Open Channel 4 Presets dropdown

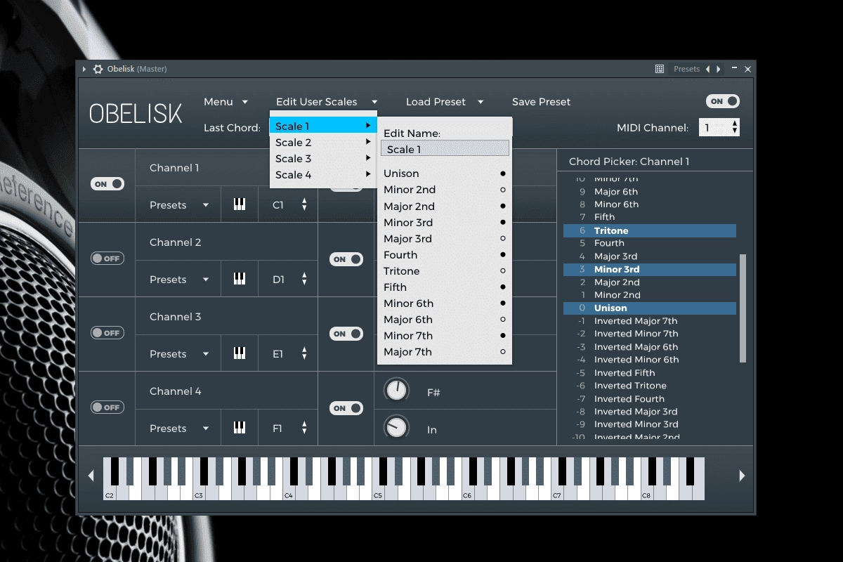click(x=179, y=429)
